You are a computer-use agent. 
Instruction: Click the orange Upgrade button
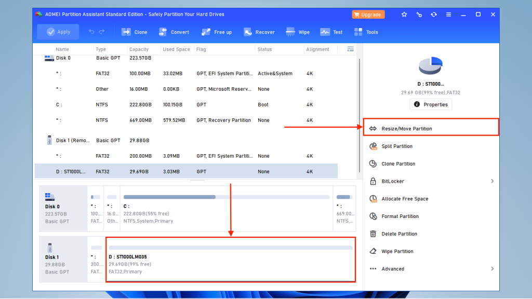click(x=368, y=15)
